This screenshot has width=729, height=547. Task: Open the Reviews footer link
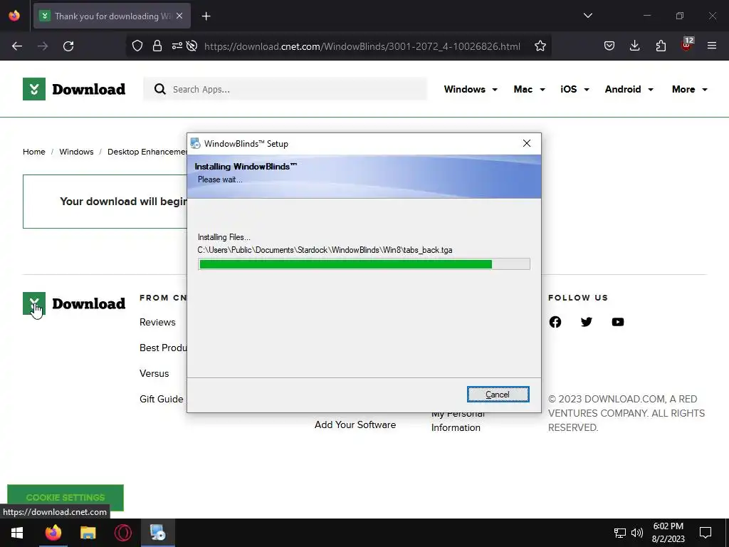(x=157, y=323)
